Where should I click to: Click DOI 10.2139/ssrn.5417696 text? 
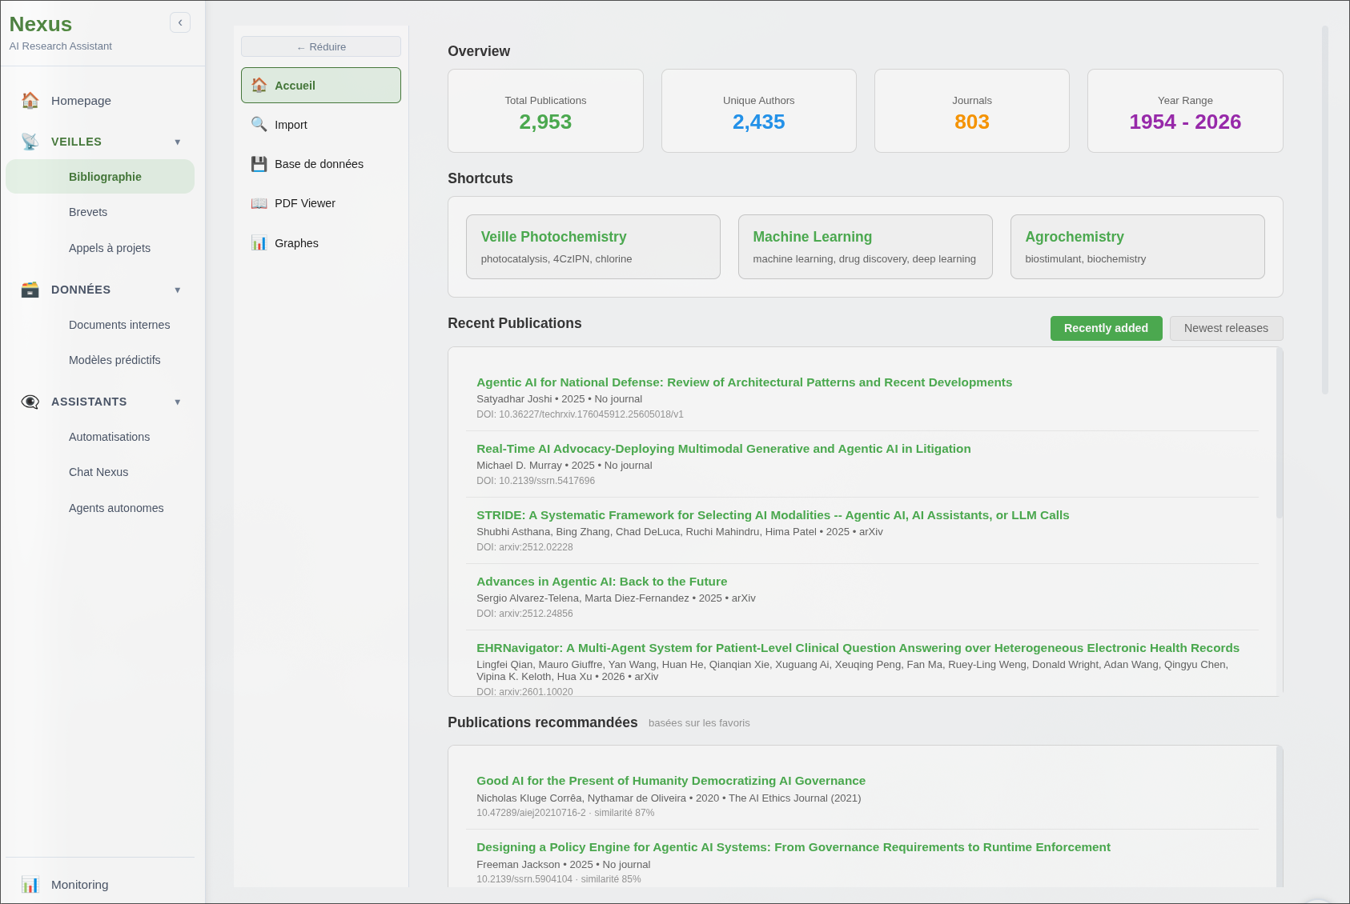[536, 481]
